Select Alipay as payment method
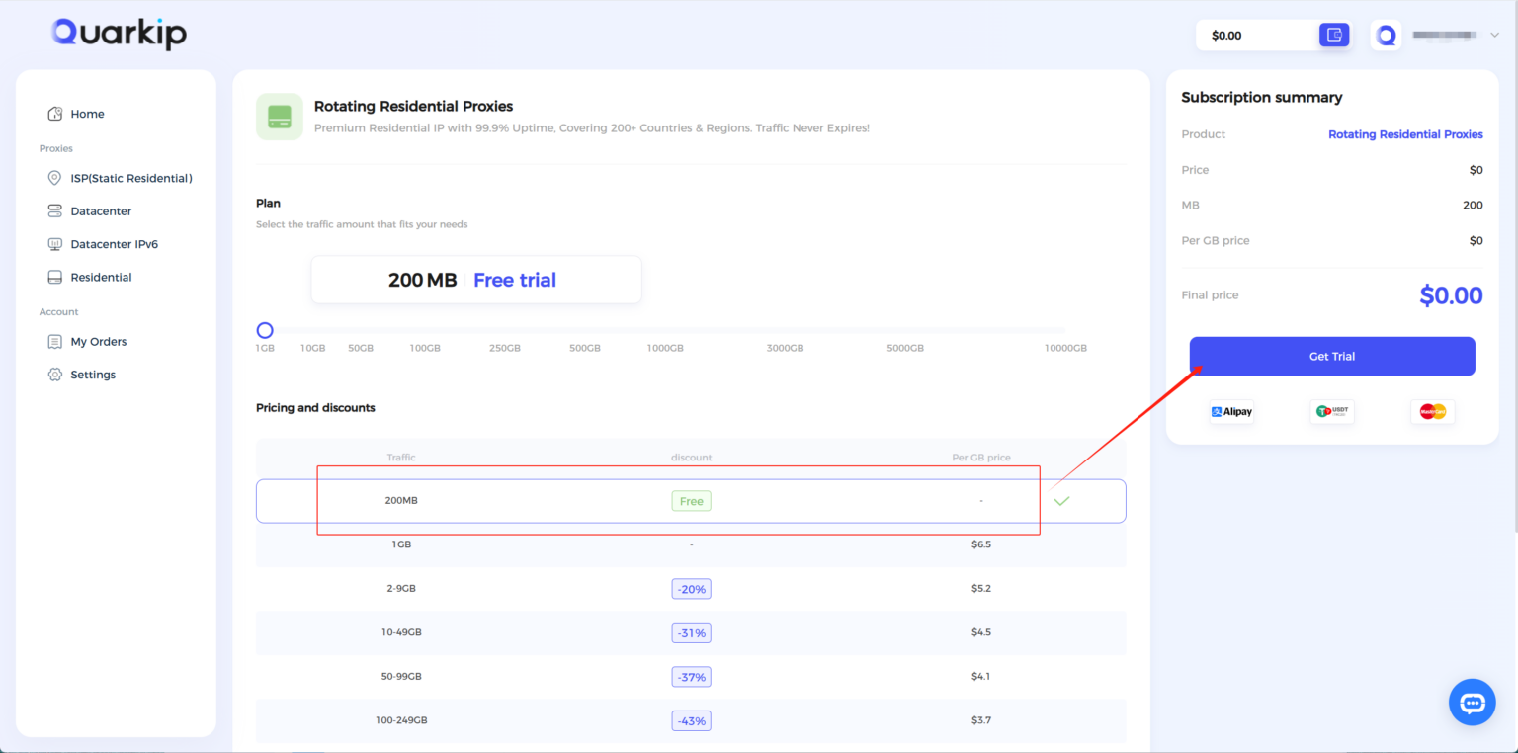 tap(1230, 412)
